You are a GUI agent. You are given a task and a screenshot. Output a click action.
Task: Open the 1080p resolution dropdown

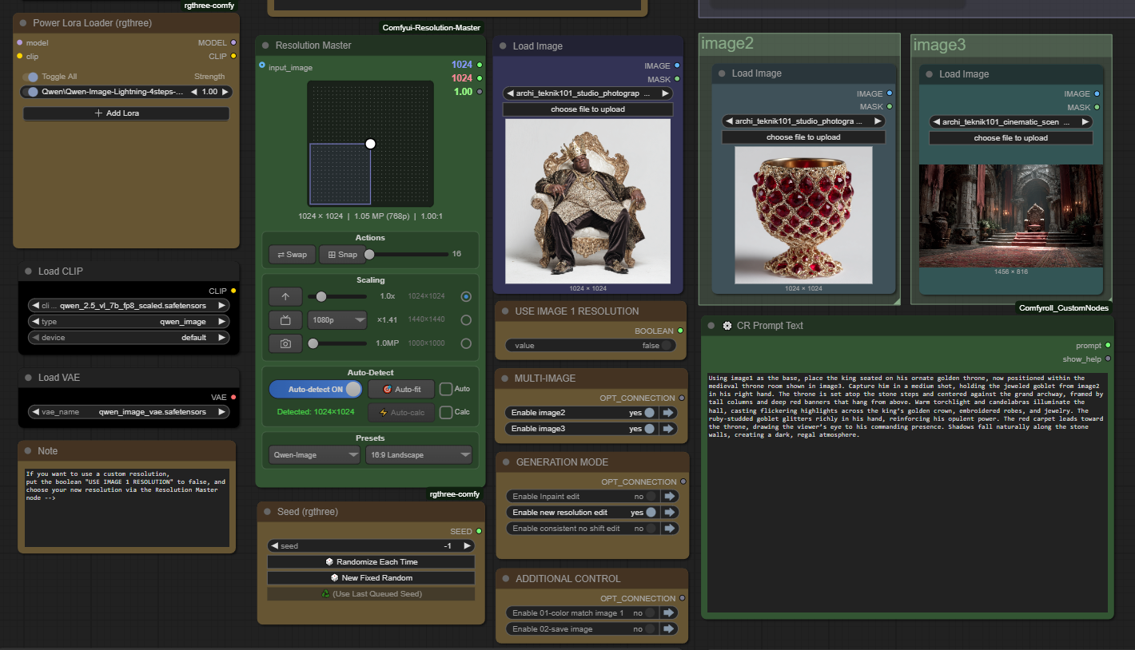point(337,320)
